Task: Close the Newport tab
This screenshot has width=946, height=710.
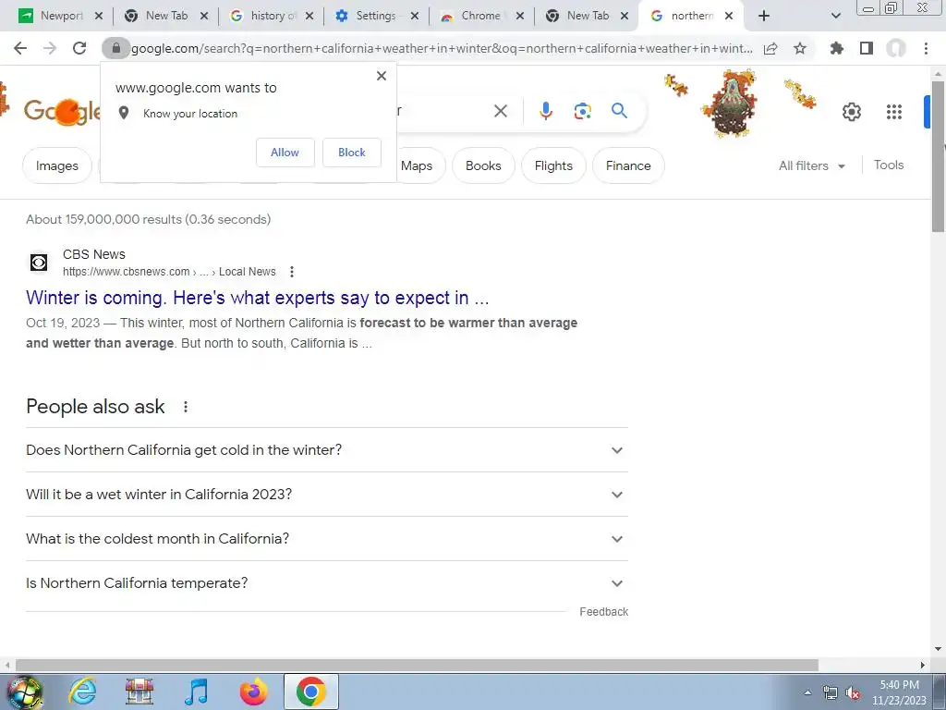Action: click(x=99, y=16)
